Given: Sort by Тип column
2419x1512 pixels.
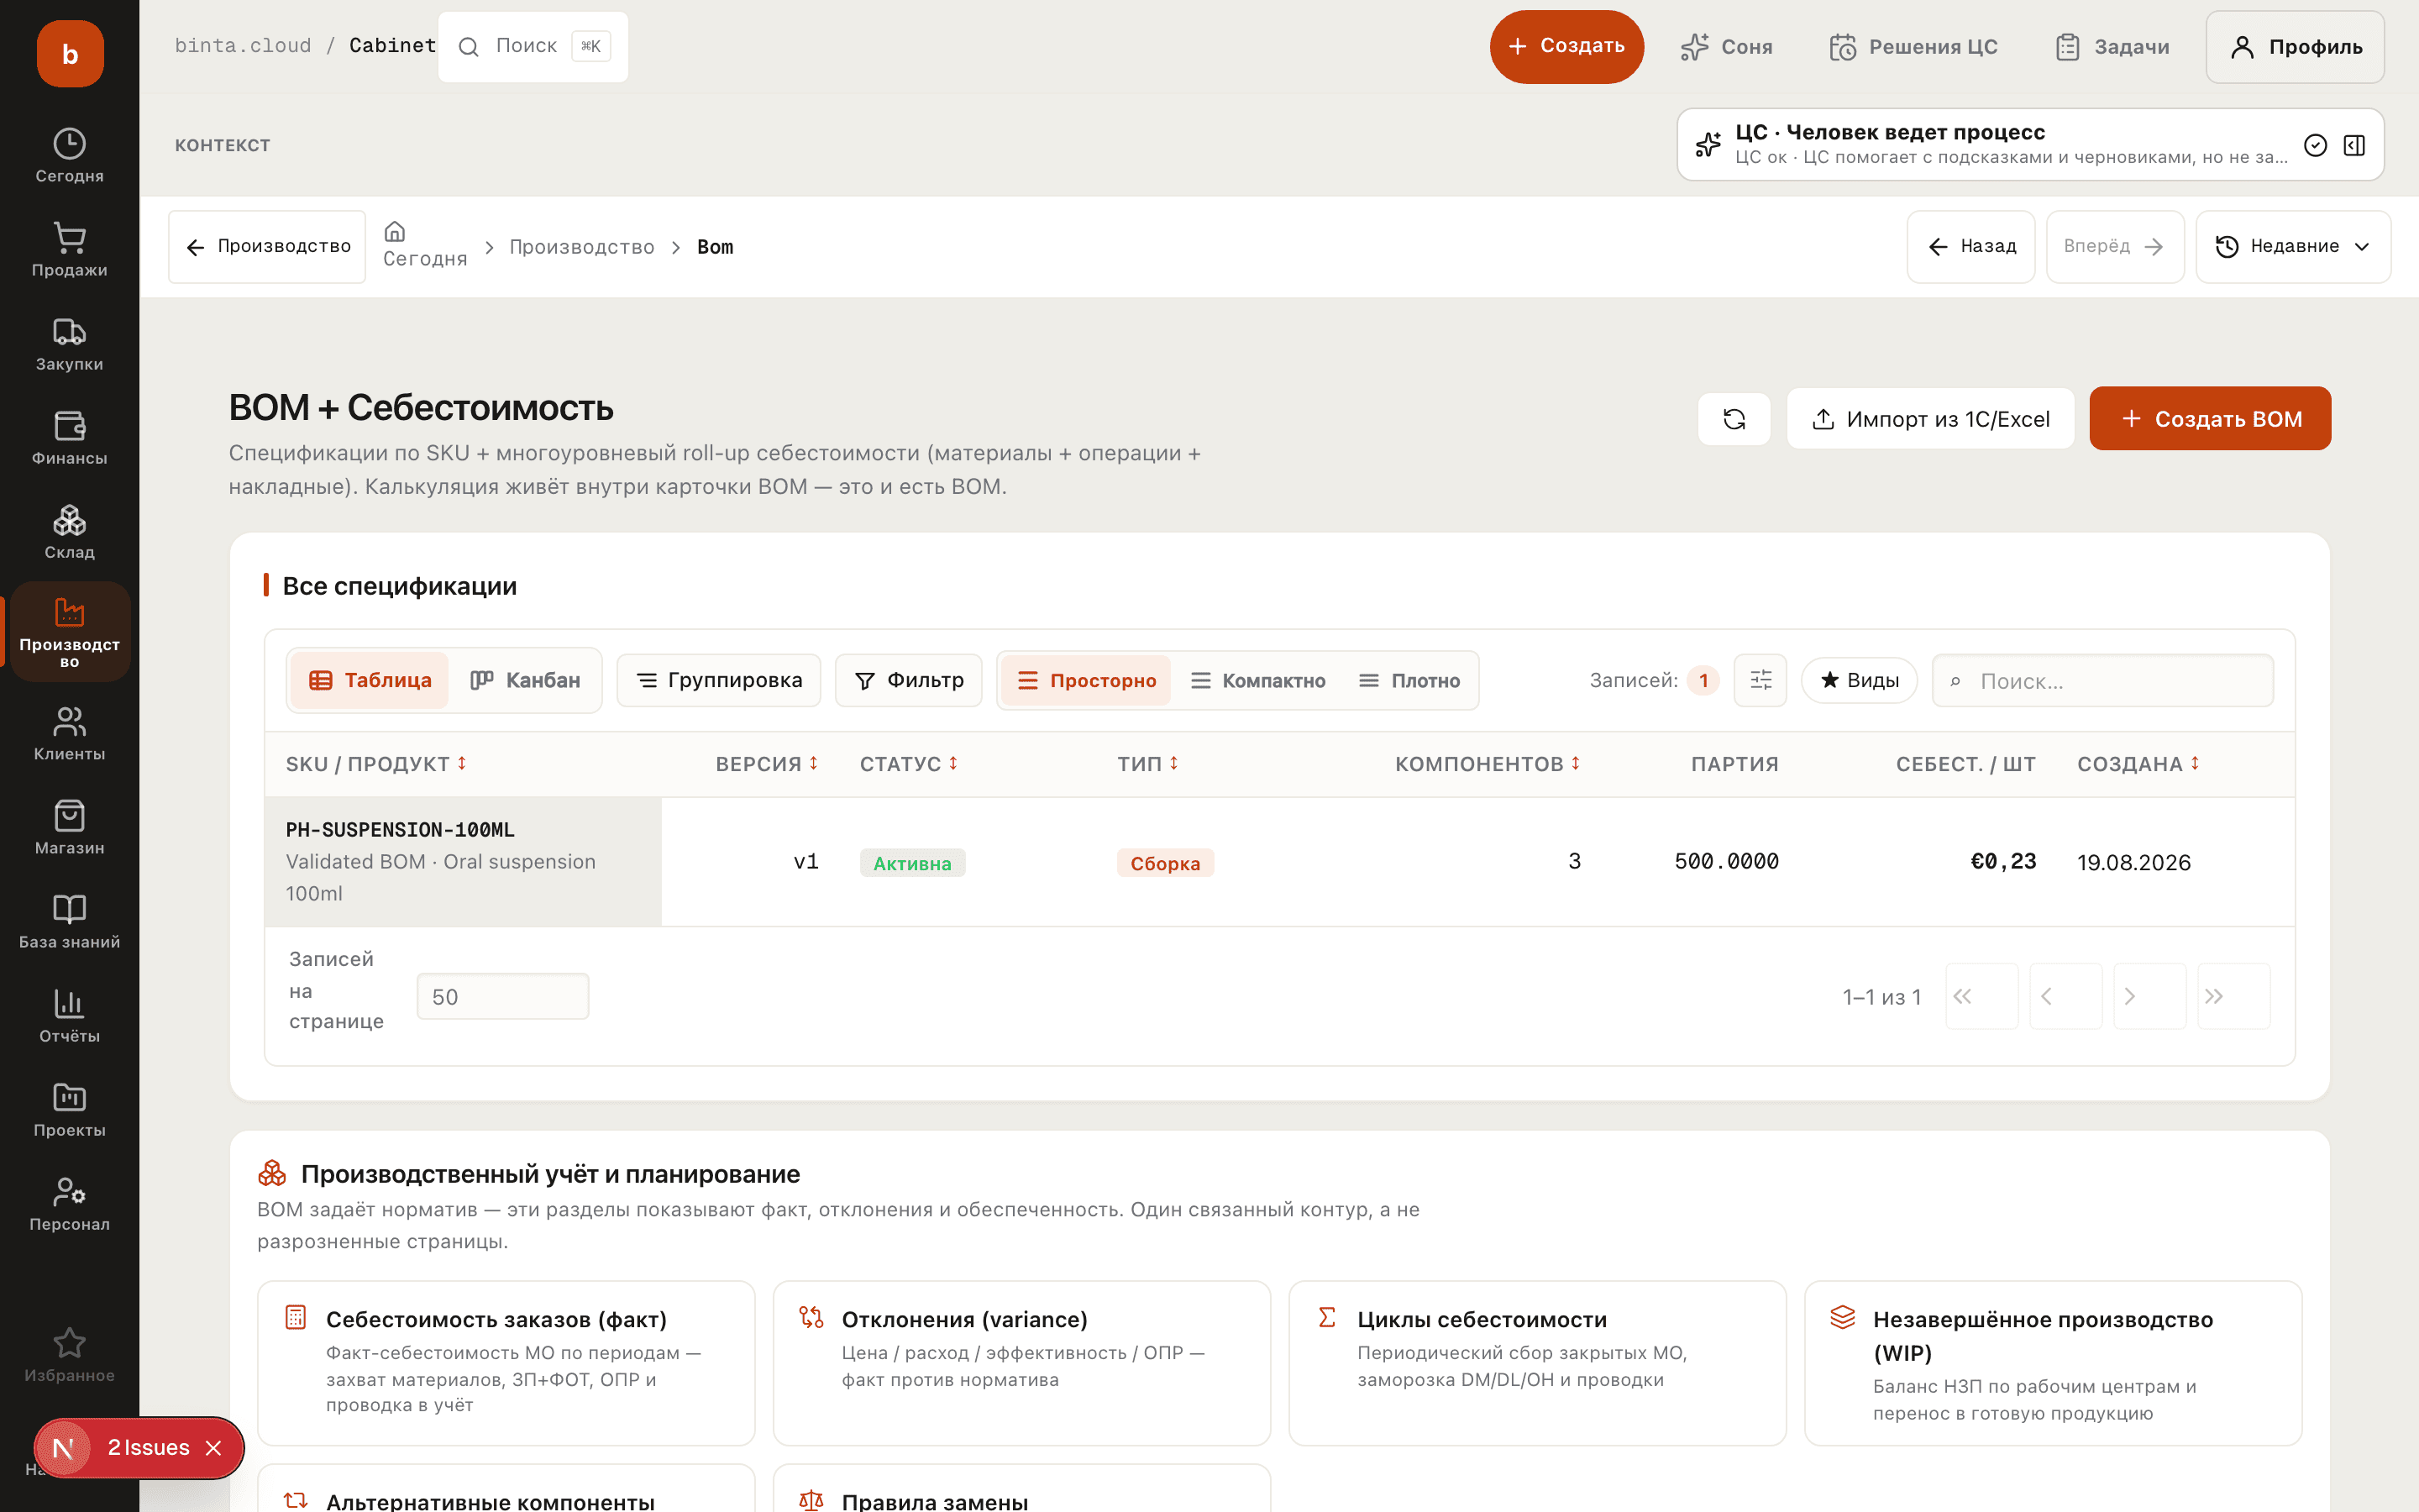Looking at the screenshot, I should (1147, 764).
